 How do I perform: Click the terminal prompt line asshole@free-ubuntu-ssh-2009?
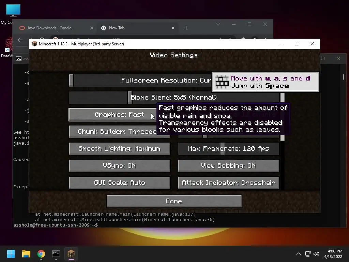pos(56,225)
